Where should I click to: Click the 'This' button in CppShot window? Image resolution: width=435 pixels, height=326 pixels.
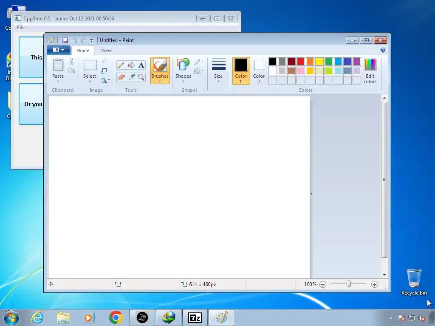tap(31, 57)
